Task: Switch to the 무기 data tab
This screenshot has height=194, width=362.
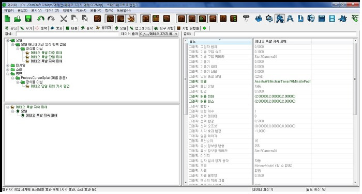Action: pos(26,28)
